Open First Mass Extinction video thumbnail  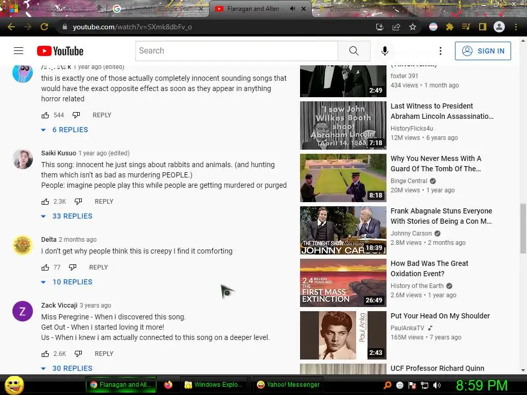343,283
